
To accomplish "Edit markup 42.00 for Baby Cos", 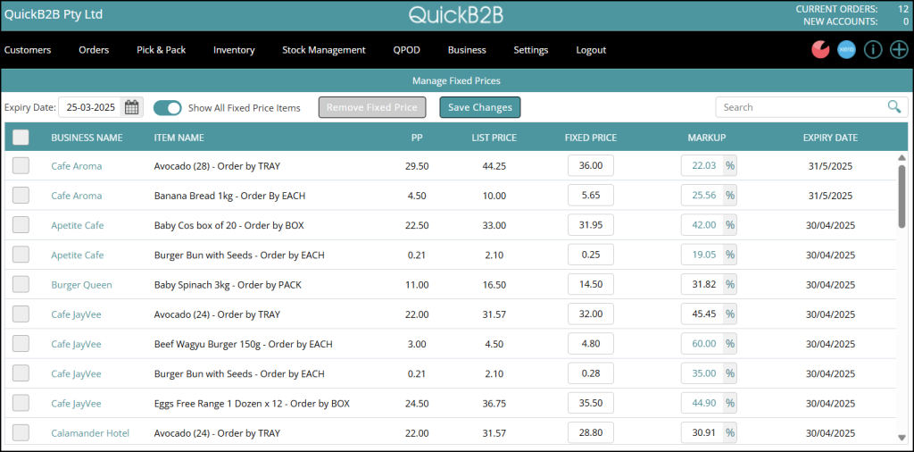I will pyautogui.click(x=702, y=225).
